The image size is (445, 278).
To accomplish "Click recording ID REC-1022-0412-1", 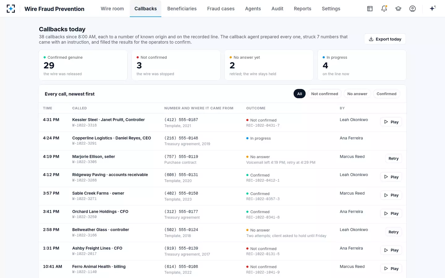I will pyautogui.click(x=263, y=181).
